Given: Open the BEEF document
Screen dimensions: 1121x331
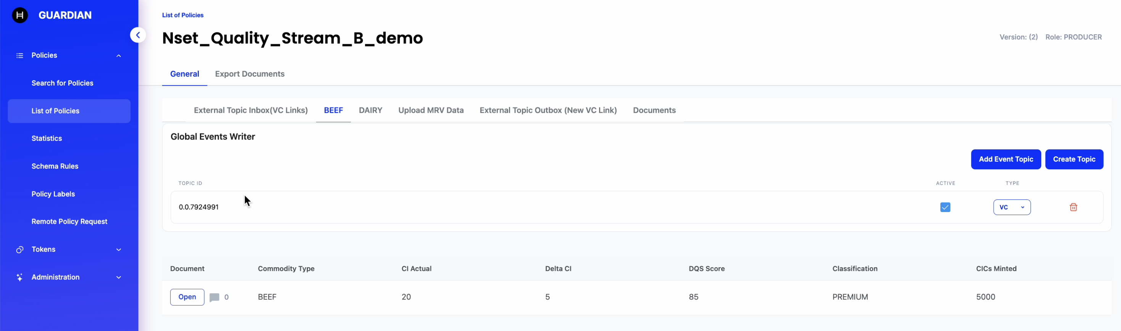Looking at the screenshot, I should (x=187, y=297).
